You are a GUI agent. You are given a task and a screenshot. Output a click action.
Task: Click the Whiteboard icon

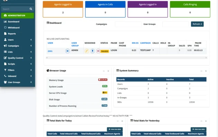tap(5, 28)
